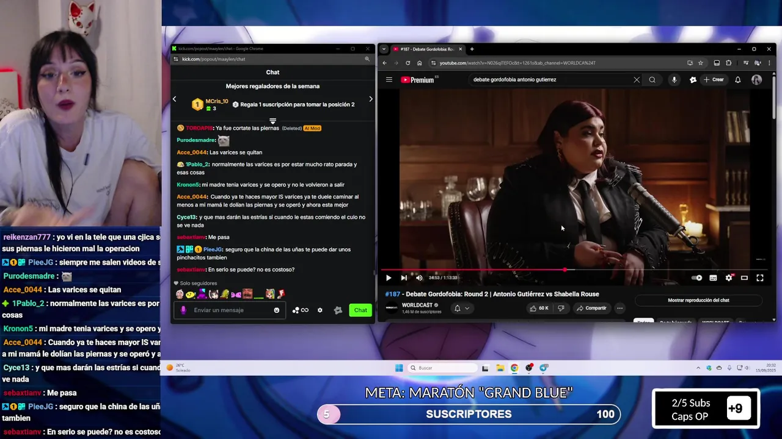
Task: Click the green Chat send button
Action: tap(360, 310)
